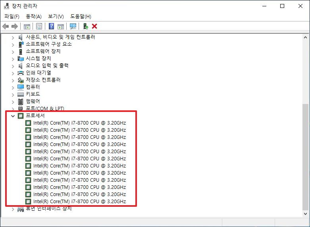Click the 프로세서 category chip icon
Image resolution: width=310 pixels, height=227 pixels.
[21, 115]
